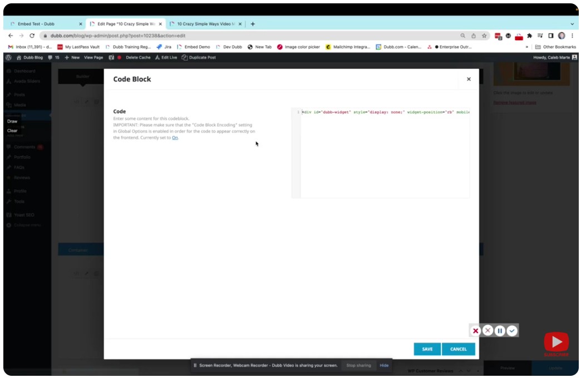Close the Code Block dialog with X
581x378 pixels.
tap(469, 79)
